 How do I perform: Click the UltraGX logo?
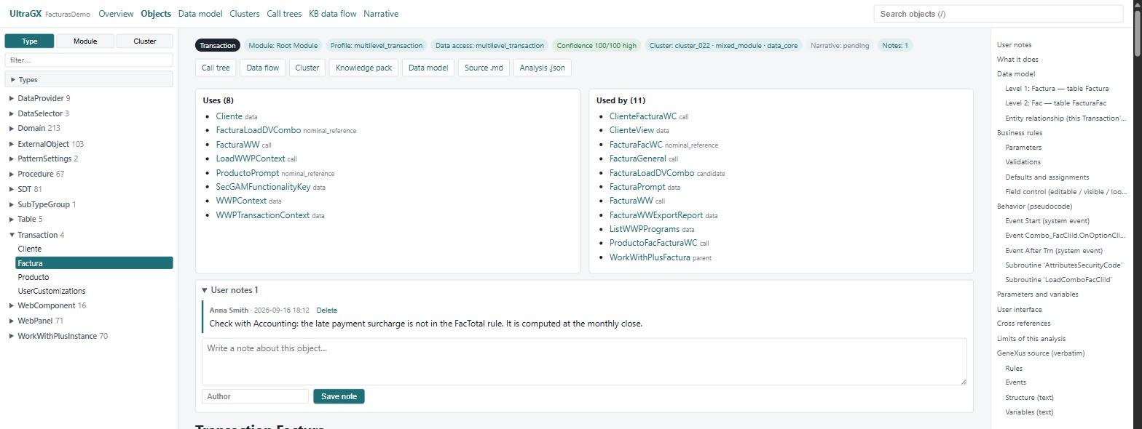(25, 14)
